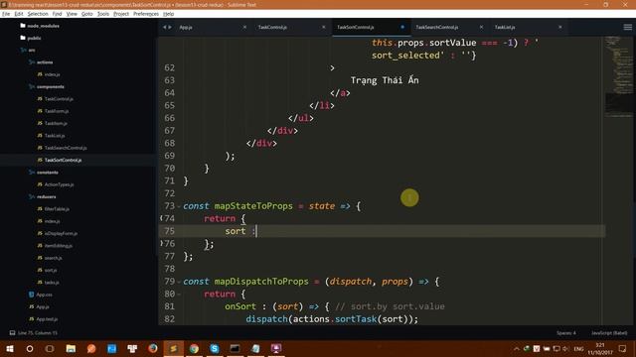Switch to the TaskControl.js tab
The height and width of the screenshot is (357, 636).
(272, 27)
